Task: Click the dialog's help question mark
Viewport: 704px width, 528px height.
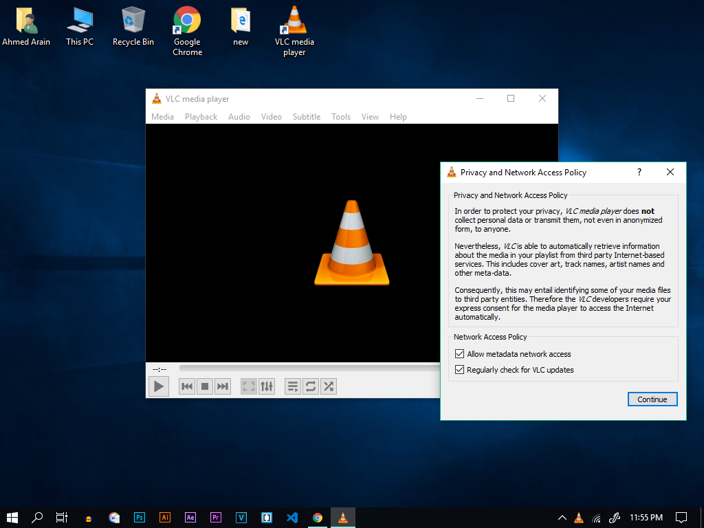Action: 639,173
